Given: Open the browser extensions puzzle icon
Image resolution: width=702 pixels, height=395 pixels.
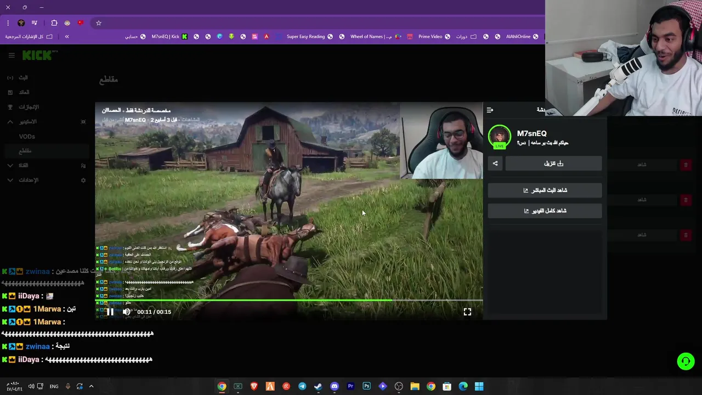Looking at the screenshot, I should (54, 23).
